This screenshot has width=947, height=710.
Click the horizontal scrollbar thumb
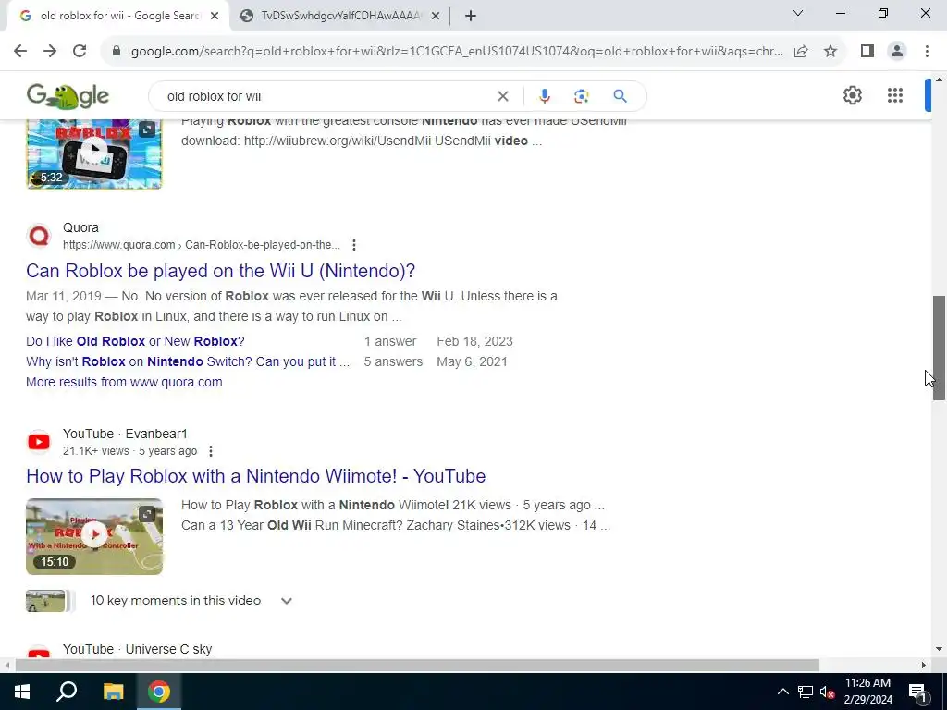[417, 665]
